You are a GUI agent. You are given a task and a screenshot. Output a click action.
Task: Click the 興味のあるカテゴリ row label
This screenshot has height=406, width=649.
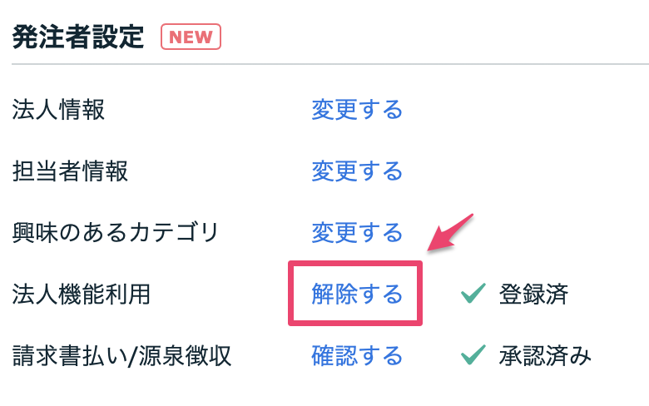click(x=115, y=232)
